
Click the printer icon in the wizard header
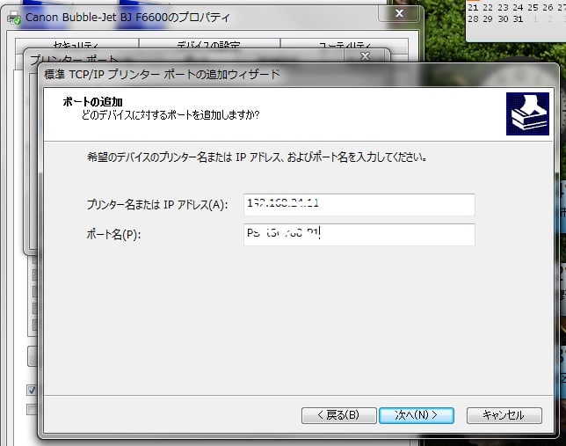[x=527, y=113]
